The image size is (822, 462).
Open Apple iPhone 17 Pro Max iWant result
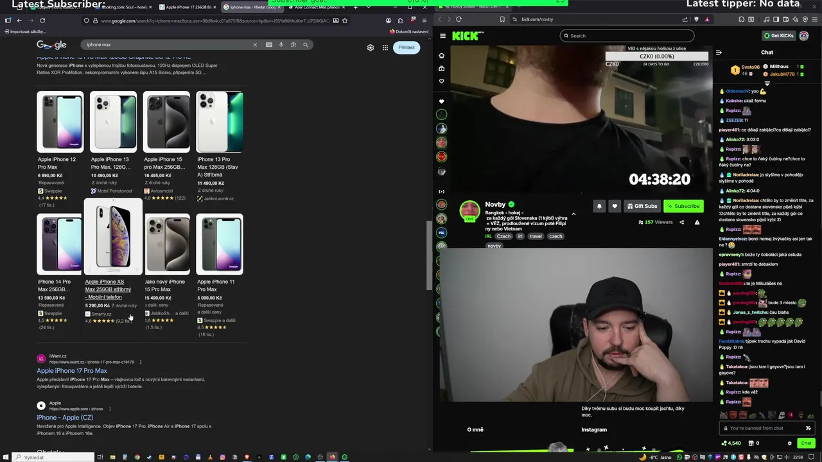pos(72,371)
